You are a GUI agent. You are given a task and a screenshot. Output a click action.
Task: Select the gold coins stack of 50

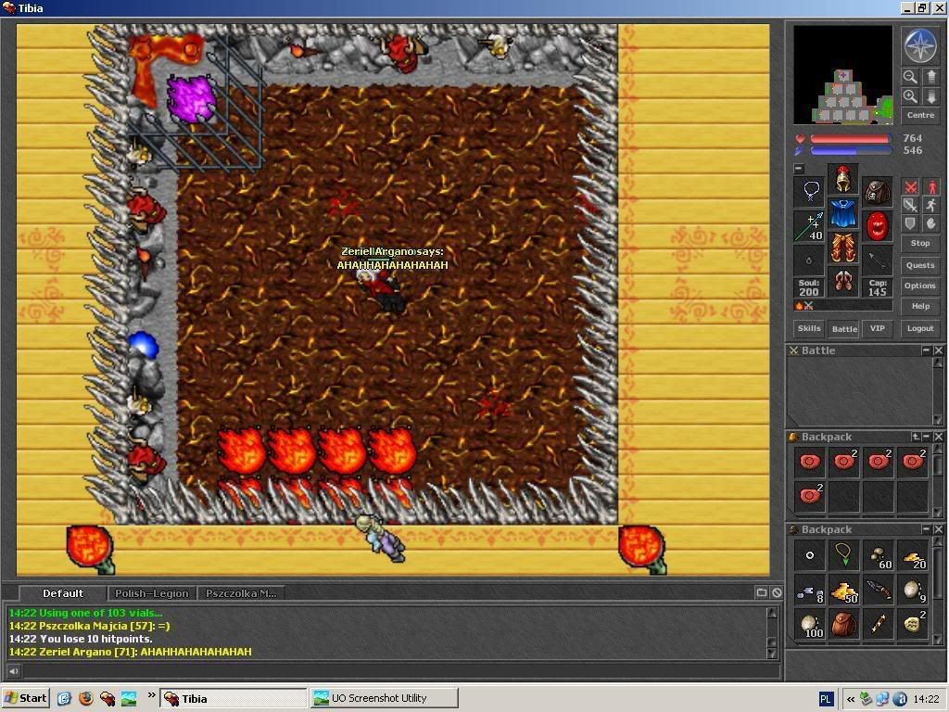[843, 590]
